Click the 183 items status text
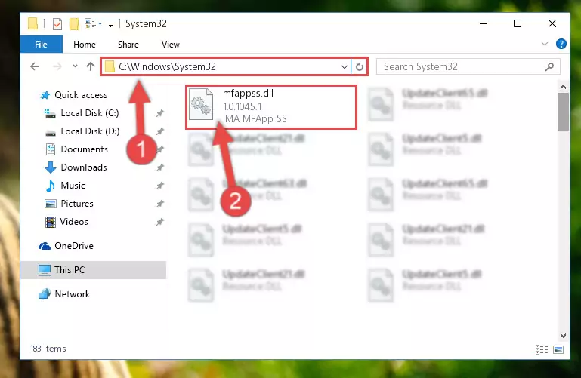The image size is (581, 378). pos(48,349)
